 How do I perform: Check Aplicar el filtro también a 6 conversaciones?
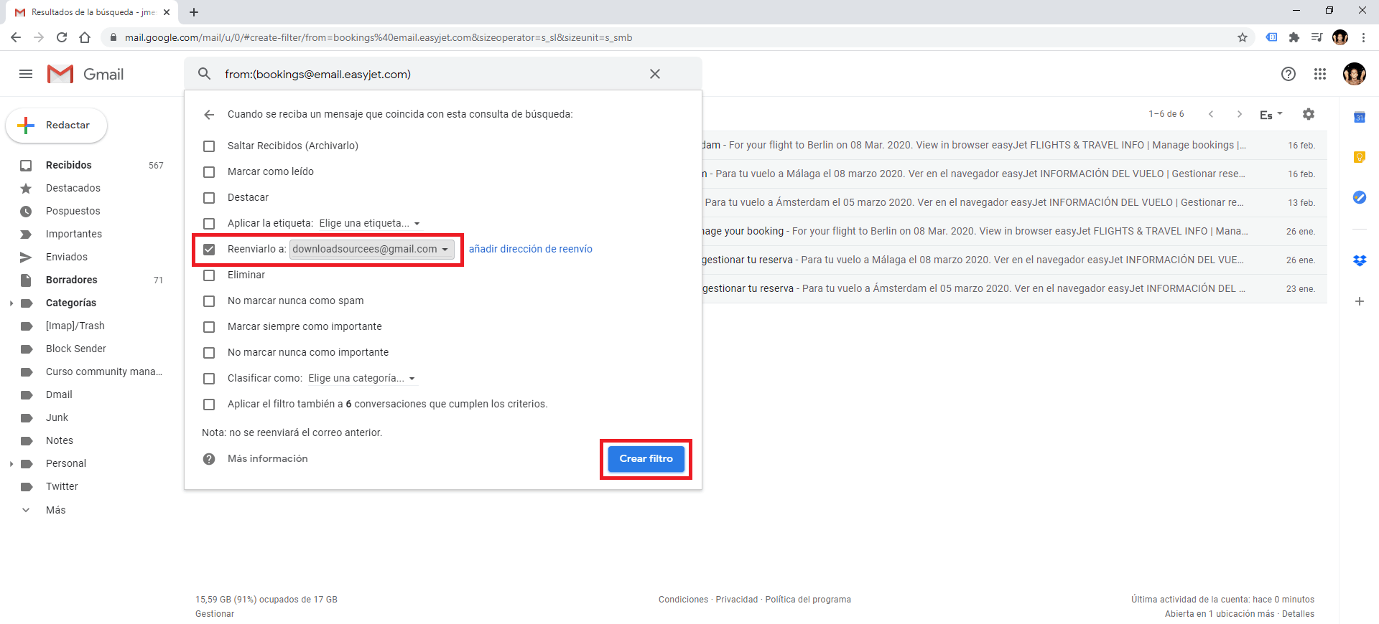tap(209, 405)
